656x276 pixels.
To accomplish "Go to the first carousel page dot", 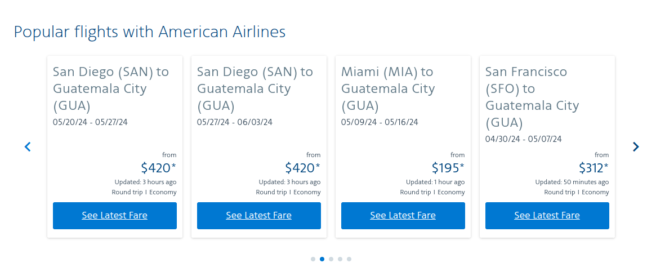I will click(313, 259).
